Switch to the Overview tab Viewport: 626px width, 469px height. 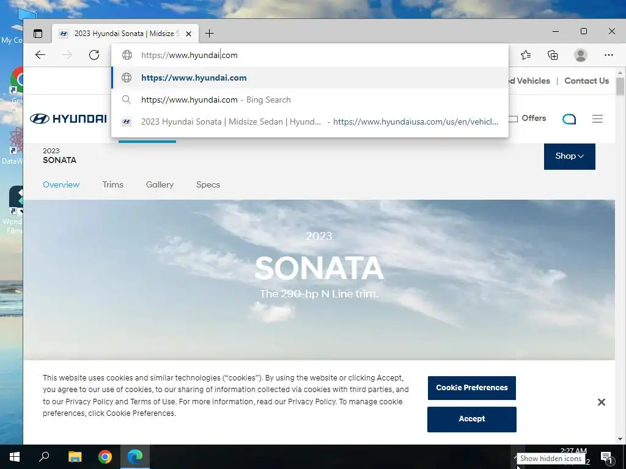[61, 184]
